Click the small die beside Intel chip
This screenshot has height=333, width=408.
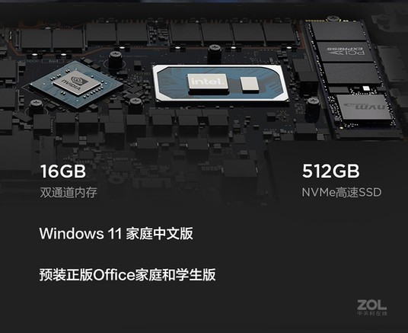[x=249, y=85]
